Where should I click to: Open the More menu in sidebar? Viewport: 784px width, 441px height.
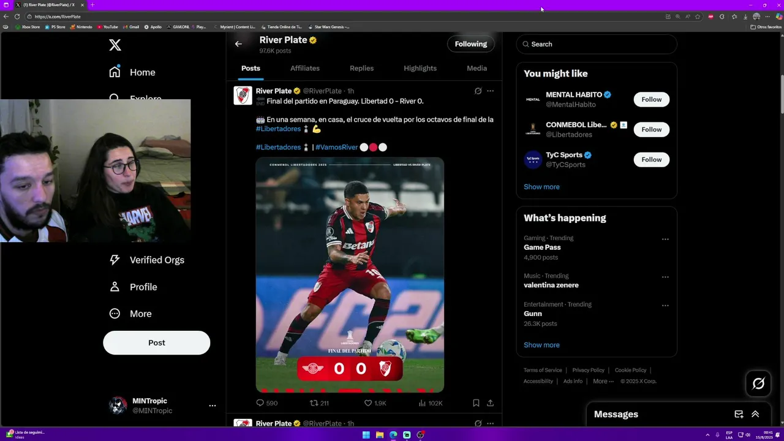(x=130, y=314)
